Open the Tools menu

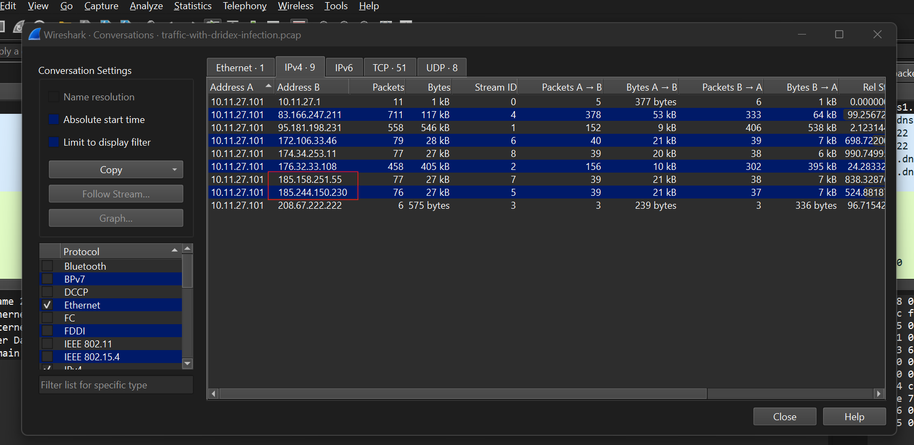coord(336,6)
